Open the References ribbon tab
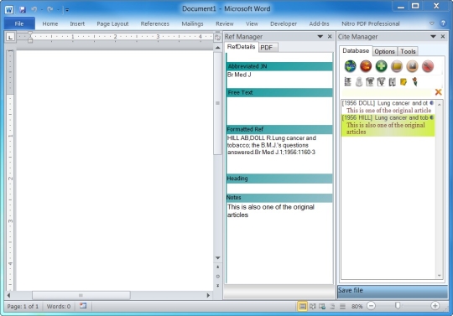453x316 pixels. coord(155,23)
